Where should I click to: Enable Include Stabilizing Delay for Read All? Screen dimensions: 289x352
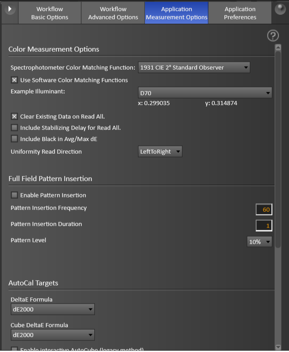click(x=14, y=128)
